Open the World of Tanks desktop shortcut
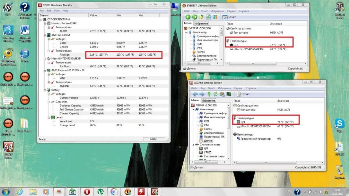This screenshot has width=349, height=196. (x=340, y=11)
